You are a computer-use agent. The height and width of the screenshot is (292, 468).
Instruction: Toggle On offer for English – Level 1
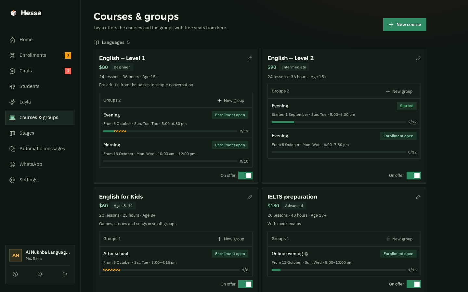click(245, 176)
